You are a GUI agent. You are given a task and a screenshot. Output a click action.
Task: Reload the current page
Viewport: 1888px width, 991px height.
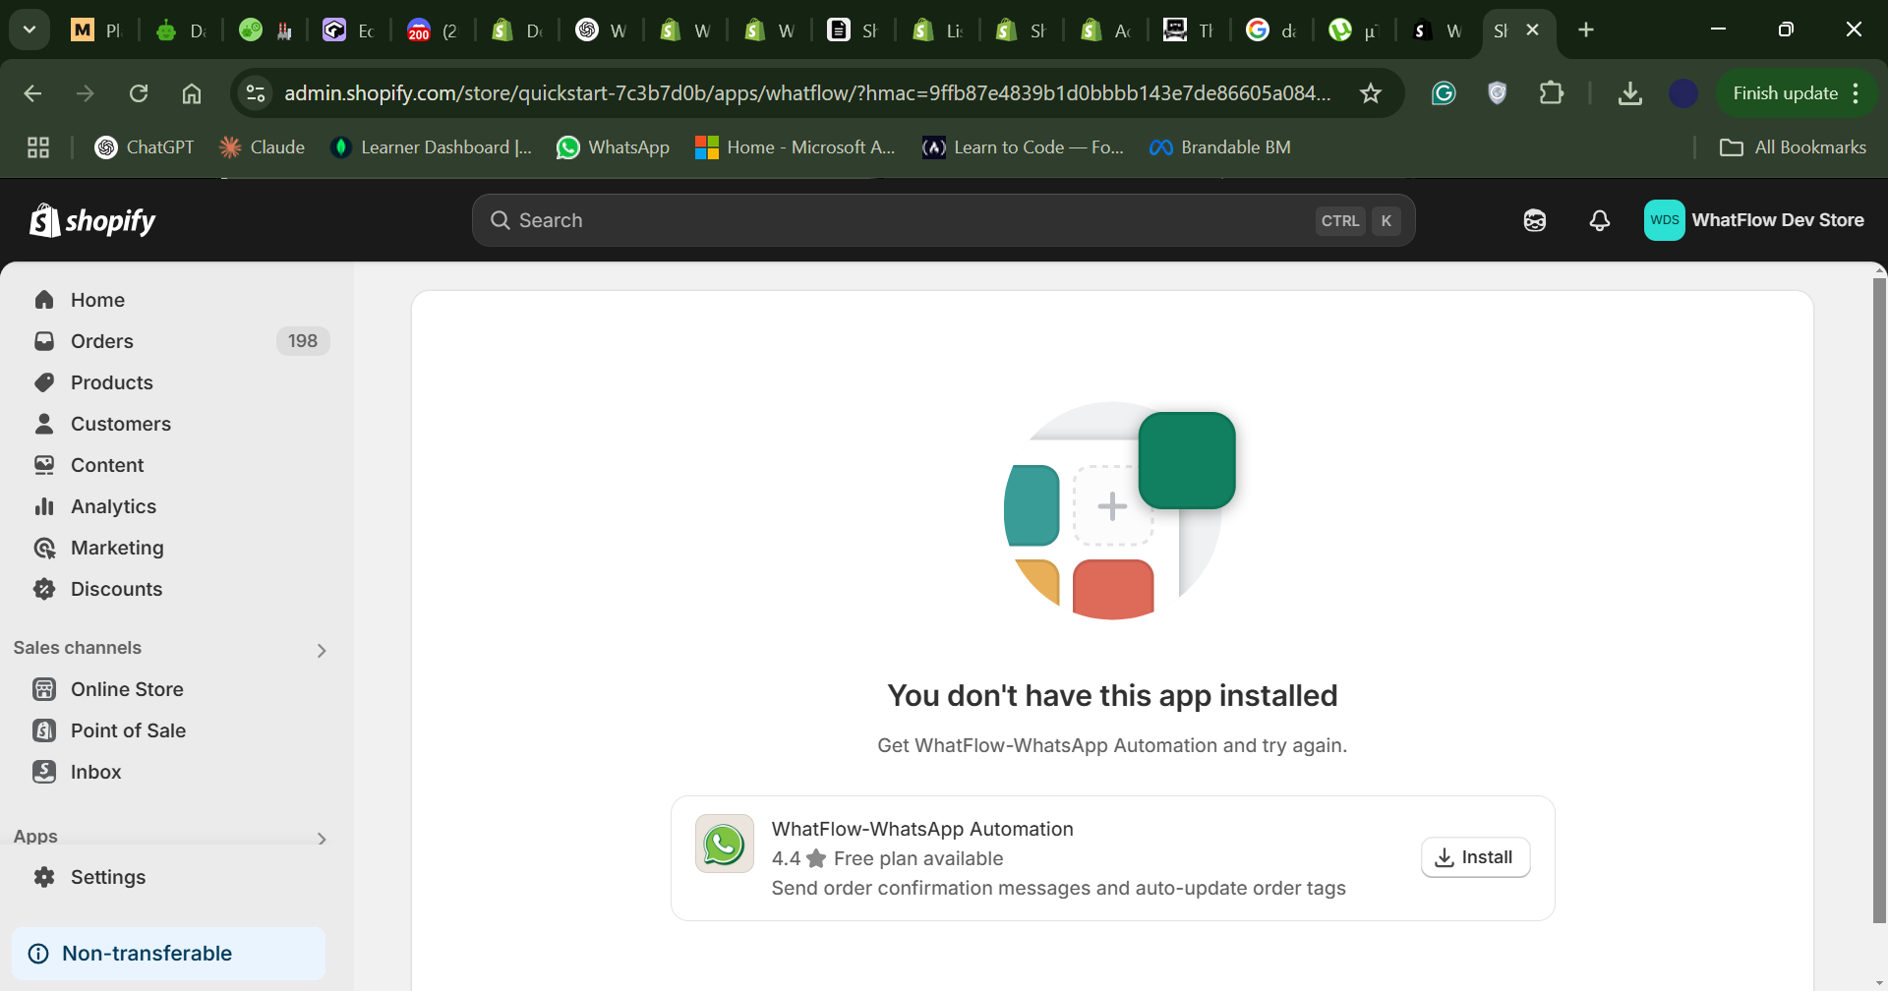pos(139,93)
